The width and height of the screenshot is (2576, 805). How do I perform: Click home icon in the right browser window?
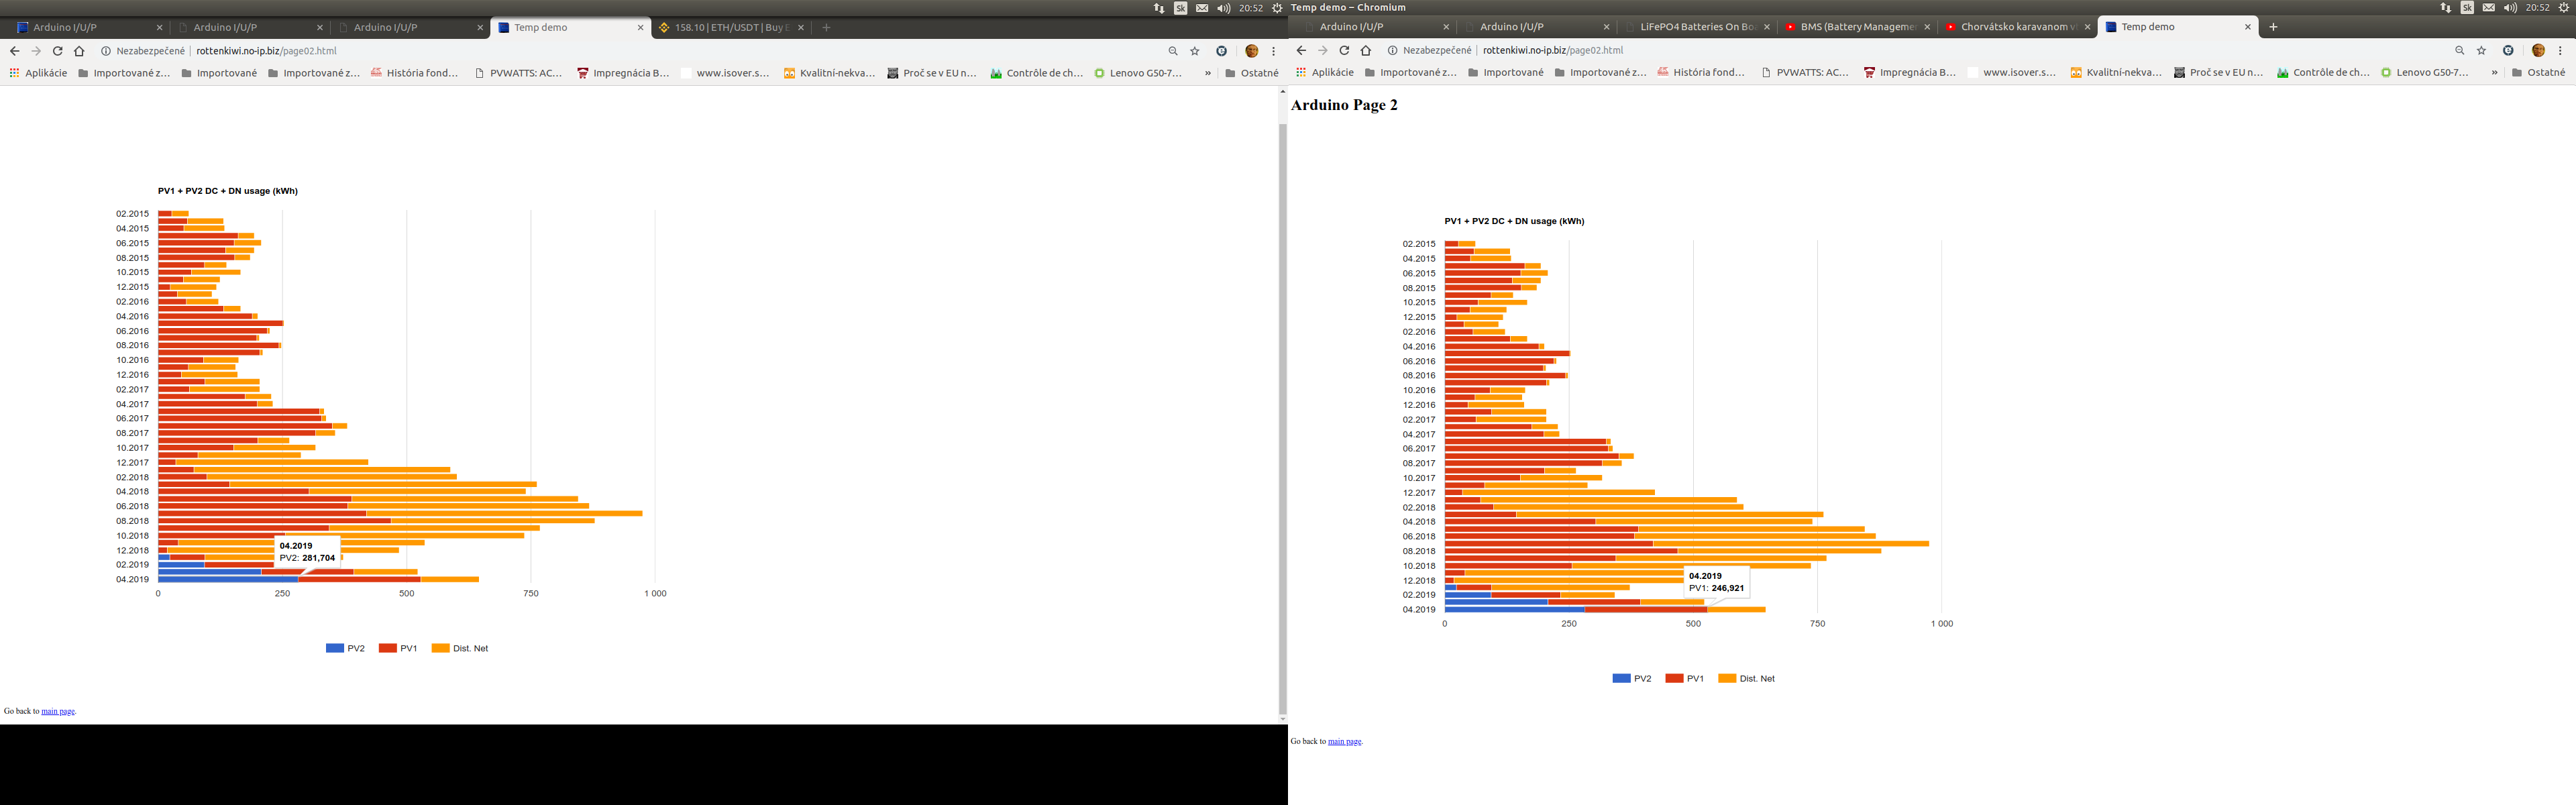(1366, 51)
